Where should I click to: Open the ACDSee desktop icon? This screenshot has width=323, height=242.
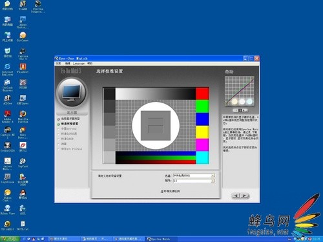tap(7, 100)
